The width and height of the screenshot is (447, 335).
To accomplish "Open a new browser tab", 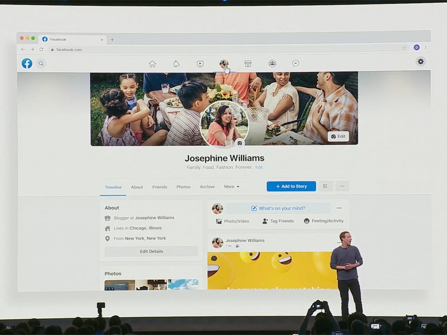I will pos(112,40).
